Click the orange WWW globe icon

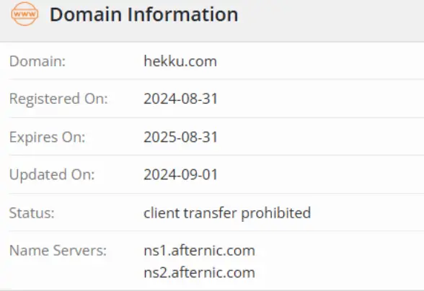pyautogui.click(x=25, y=14)
